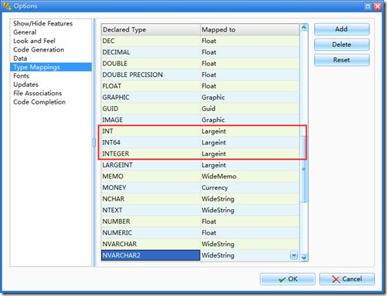Click WideString mapping for NVARCHAR row
Image resolution: width=387 pixels, height=296 pixels.
click(250, 244)
